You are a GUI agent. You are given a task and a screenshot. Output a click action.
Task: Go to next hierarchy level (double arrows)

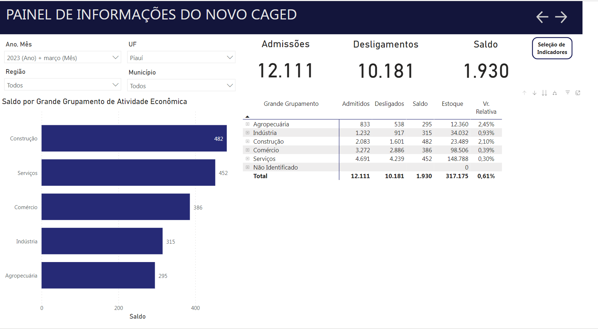point(545,93)
